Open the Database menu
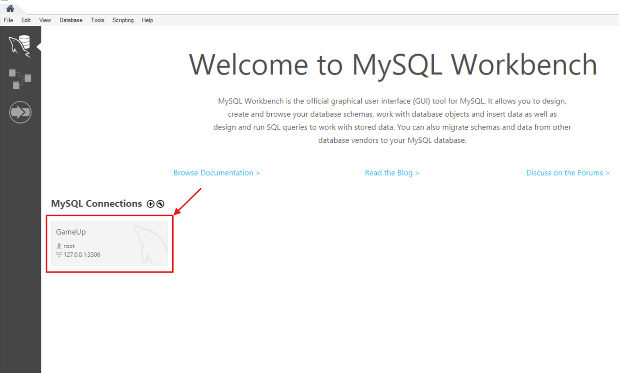Viewport: 619px width, 373px height. tap(71, 20)
